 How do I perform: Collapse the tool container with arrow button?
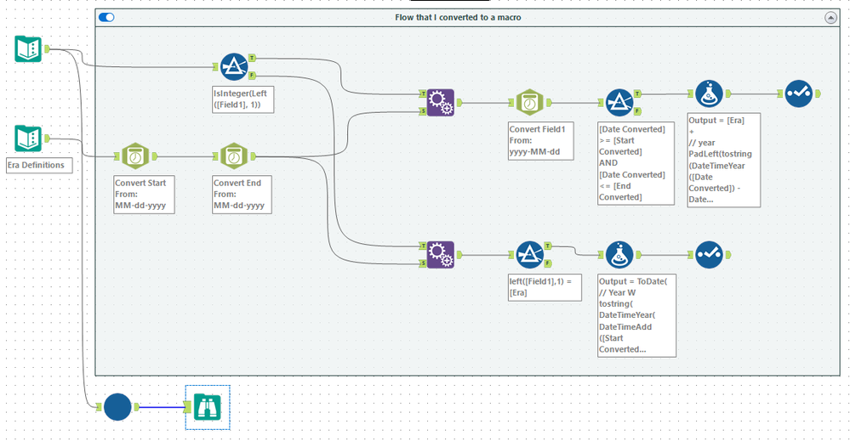point(830,18)
